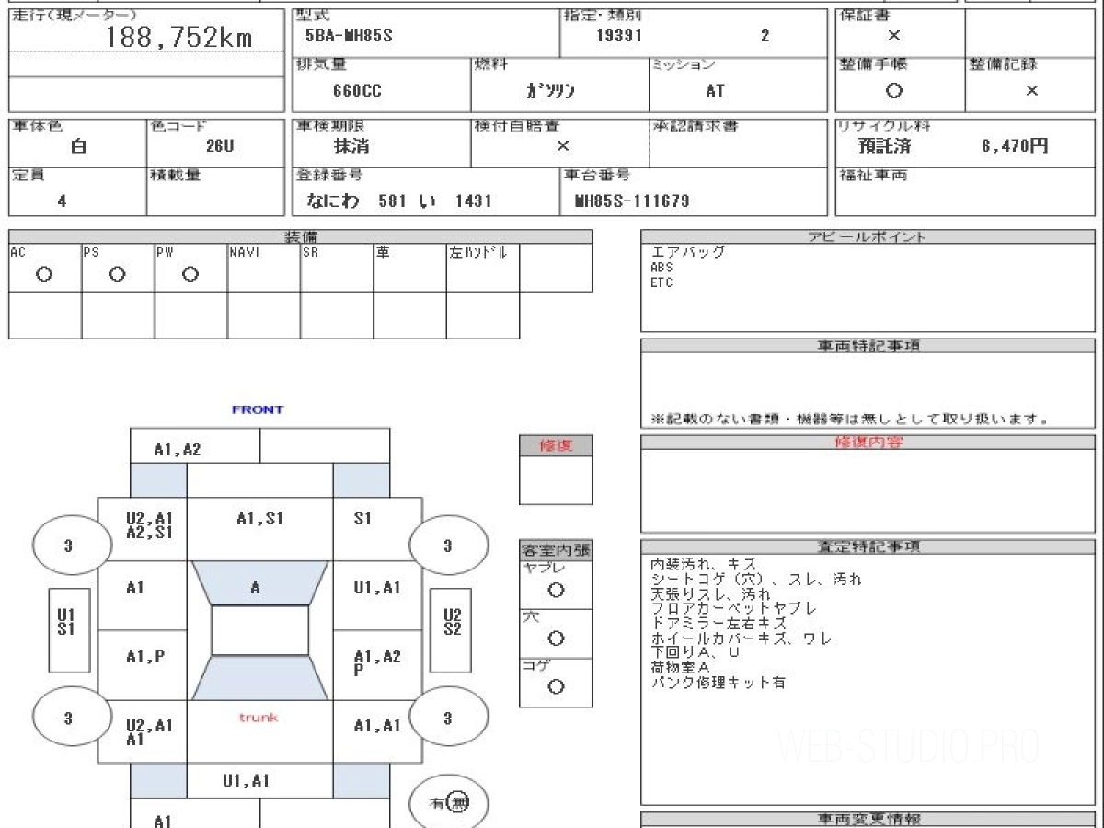Screen dimensions: 1104x828
Task: Select model code 5BA-MH85S
Action: (x=349, y=37)
